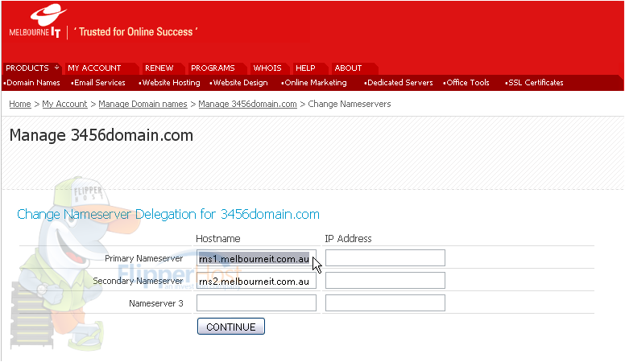Screen dimensions: 625x362
Task: Click the 'Change Nameservers' breadcrumb text
Action: [x=350, y=104]
